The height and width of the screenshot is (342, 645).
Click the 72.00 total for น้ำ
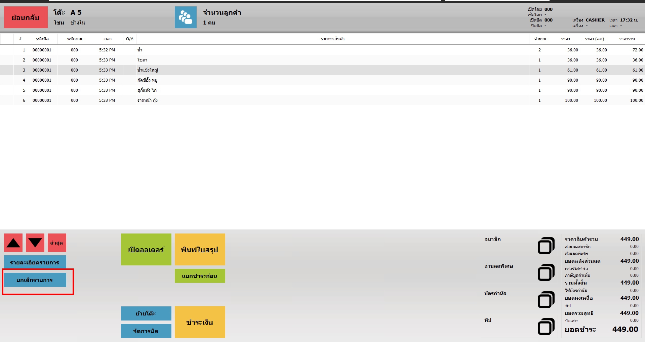(638, 50)
